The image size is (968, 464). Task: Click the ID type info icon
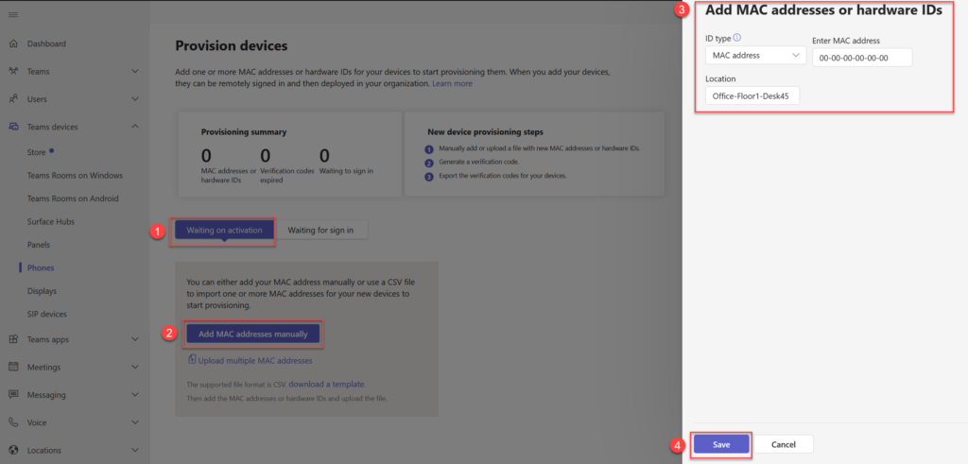pos(736,38)
